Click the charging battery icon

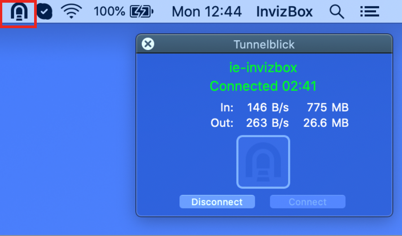tap(141, 12)
